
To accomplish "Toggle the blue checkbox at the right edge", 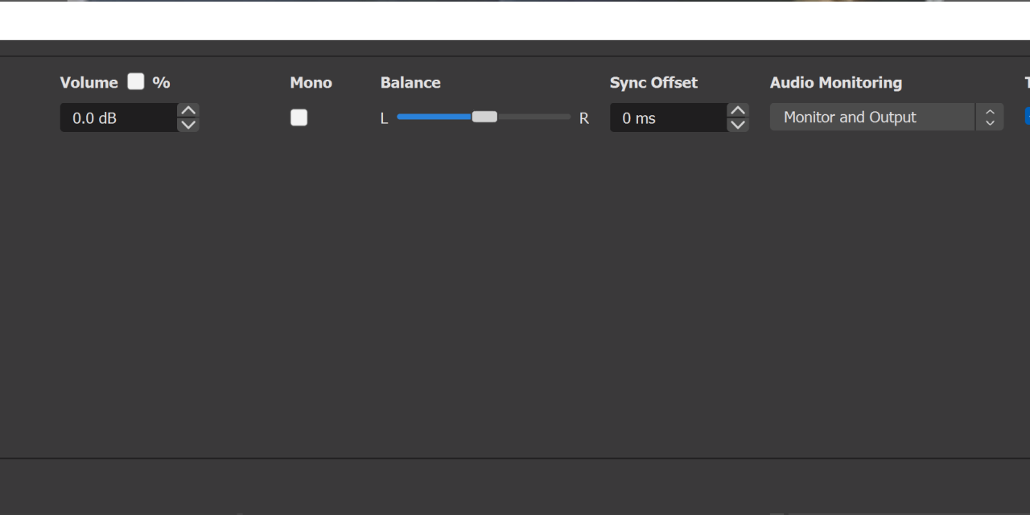I will (1027, 117).
